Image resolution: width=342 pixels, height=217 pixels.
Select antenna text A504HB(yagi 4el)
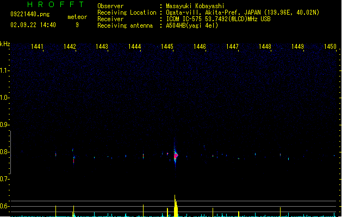[192, 25]
